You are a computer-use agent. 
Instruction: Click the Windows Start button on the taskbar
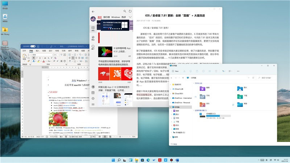tap(114, 160)
